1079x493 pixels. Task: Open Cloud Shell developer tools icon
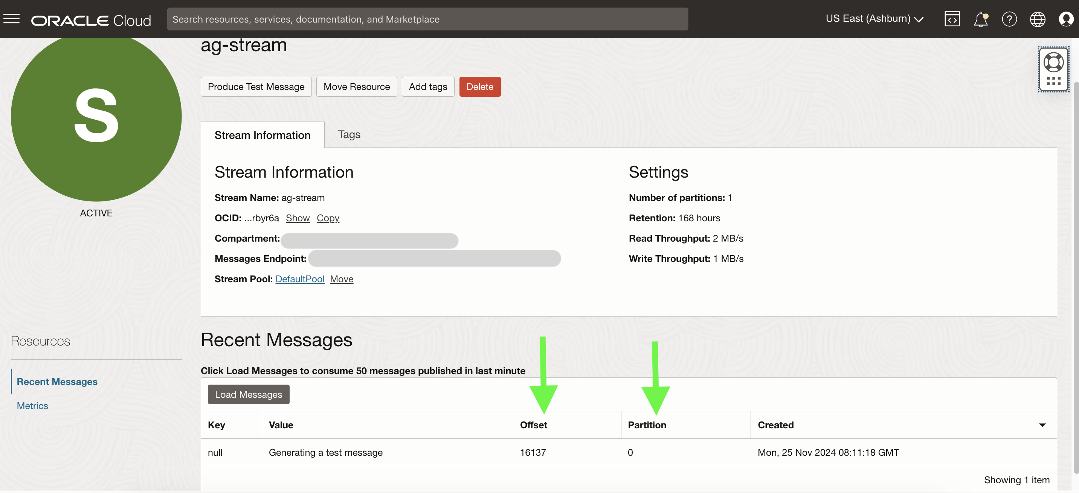pos(952,19)
